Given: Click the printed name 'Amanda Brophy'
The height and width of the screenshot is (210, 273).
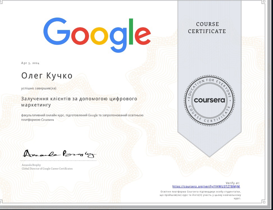Looking at the screenshot, I should (x=31, y=165).
